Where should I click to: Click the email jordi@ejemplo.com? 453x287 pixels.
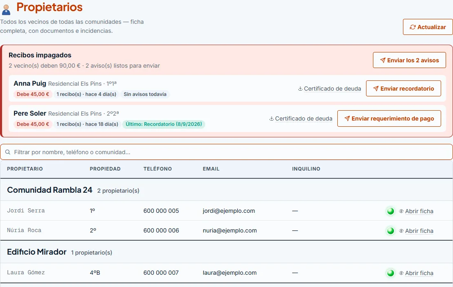click(x=229, y=211)
